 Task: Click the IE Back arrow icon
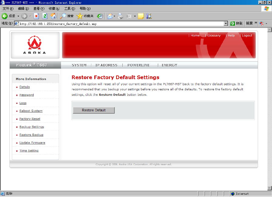(x=5, y=16)
